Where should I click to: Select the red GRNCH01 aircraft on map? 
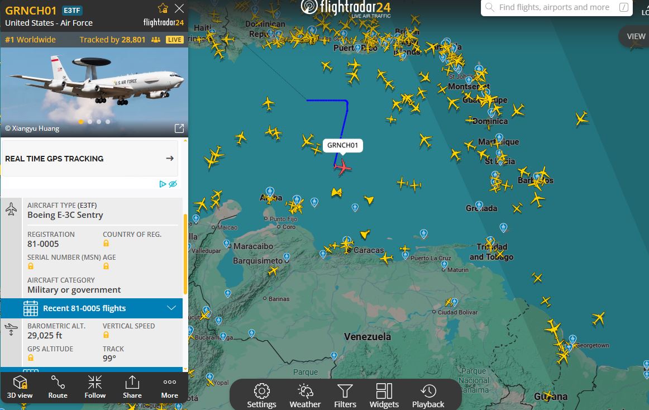342,168
